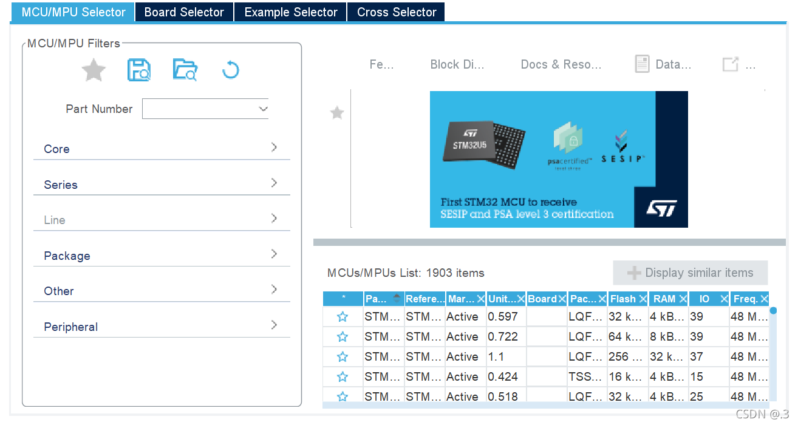Screen dimensions: 798x425
Task: Click the gray favorite star beside banner
Action: (x=337, y=112)
